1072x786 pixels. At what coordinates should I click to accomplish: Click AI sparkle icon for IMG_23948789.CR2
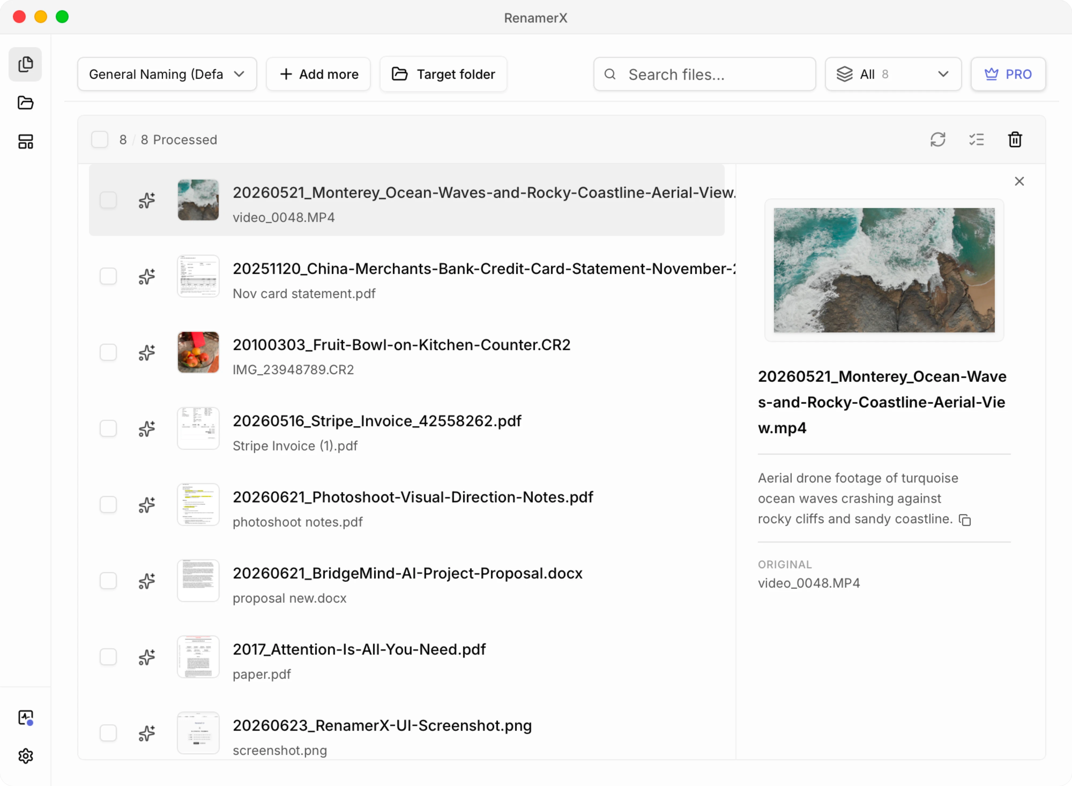click(147, 352)
